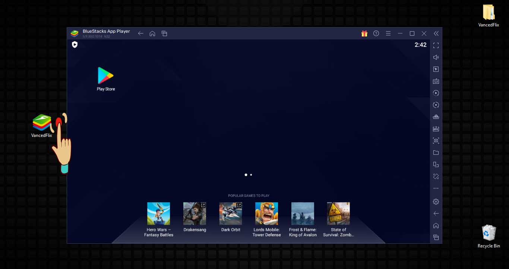Click the 2:42 clock in emulator

tap(421, 45)
